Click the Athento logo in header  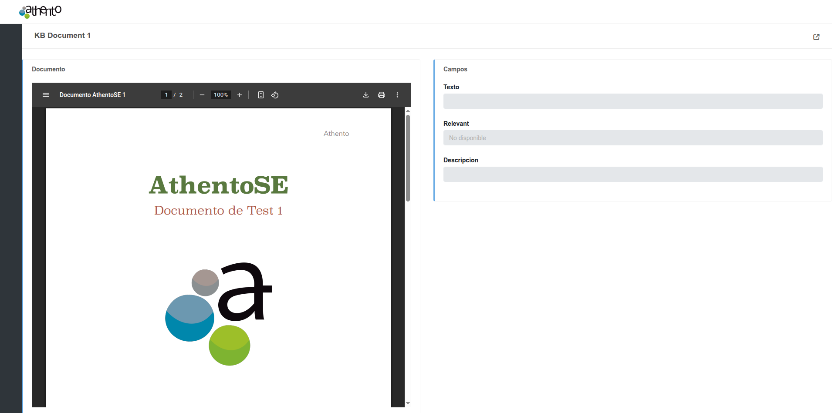coord(41,11)
